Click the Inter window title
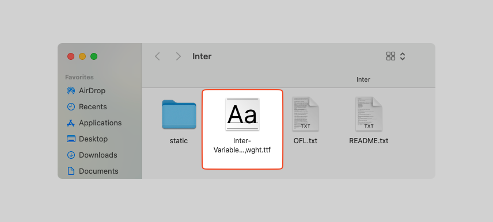 202,56
